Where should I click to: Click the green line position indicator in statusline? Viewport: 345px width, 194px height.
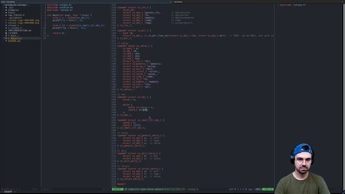(x=268, y=189)
